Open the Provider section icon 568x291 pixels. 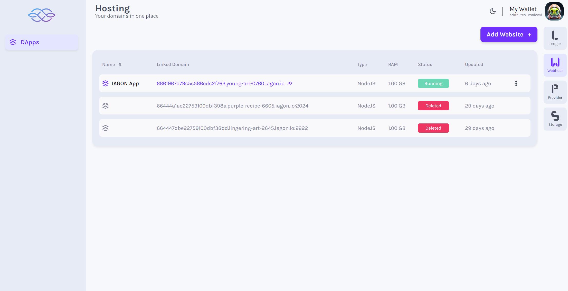tap(555, 92)
